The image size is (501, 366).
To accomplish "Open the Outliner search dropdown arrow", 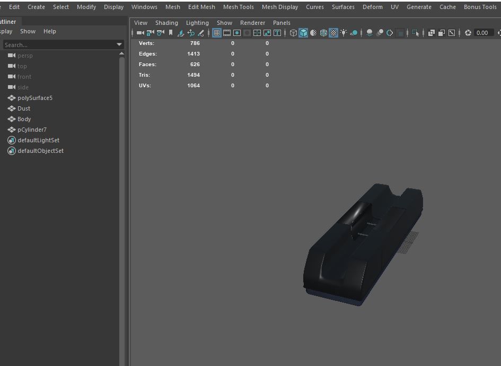I will click(119, 44).
